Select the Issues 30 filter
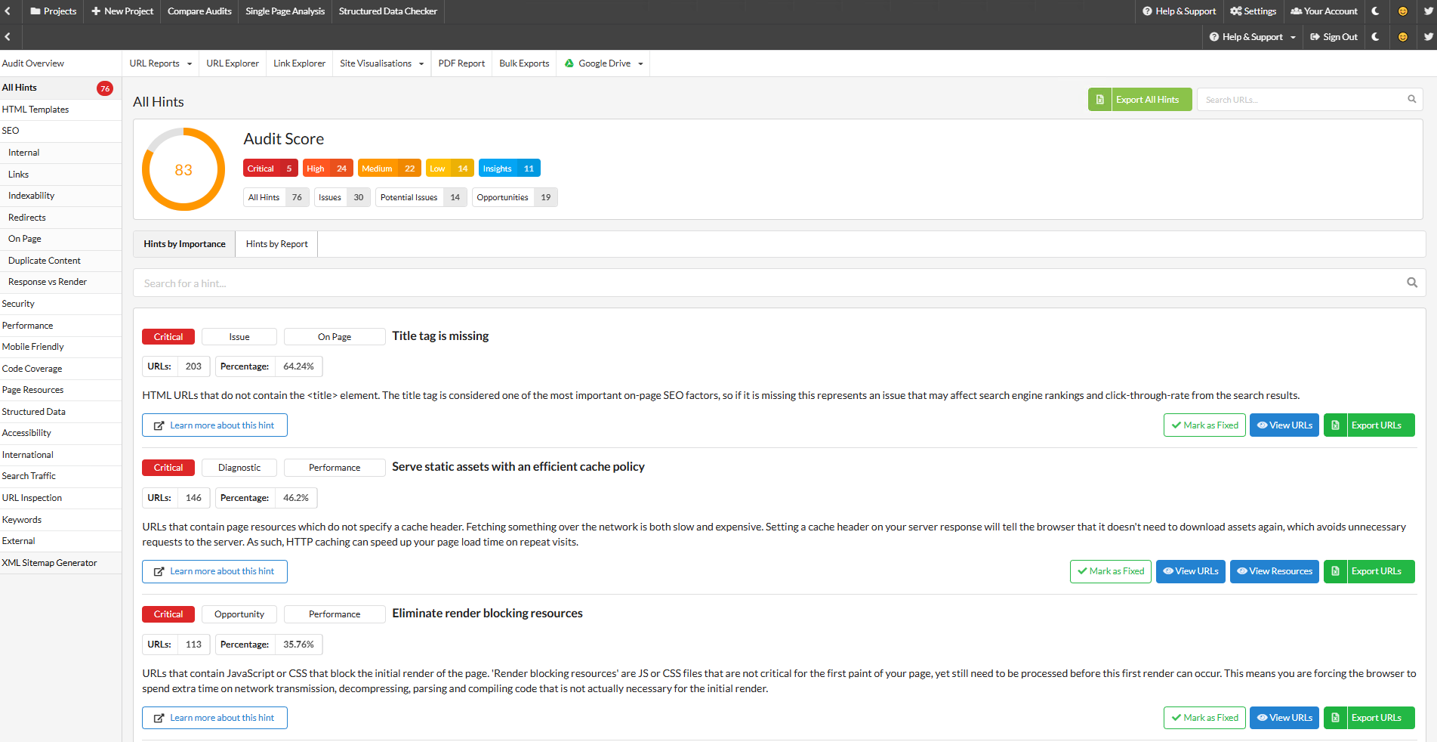Screen dimensions: 1437x742 pyautogui.click(x=342, y=197)
